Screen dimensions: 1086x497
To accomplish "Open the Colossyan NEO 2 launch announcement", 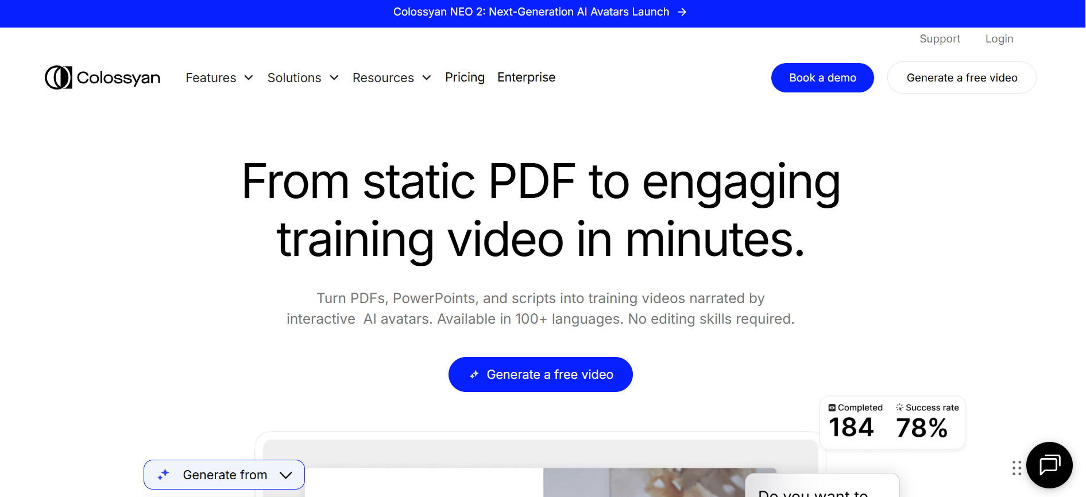I will [x=540, y=12].
